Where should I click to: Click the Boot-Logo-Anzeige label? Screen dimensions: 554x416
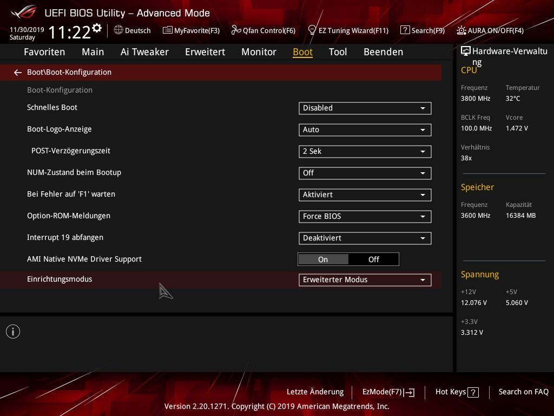tap(60, 129)
